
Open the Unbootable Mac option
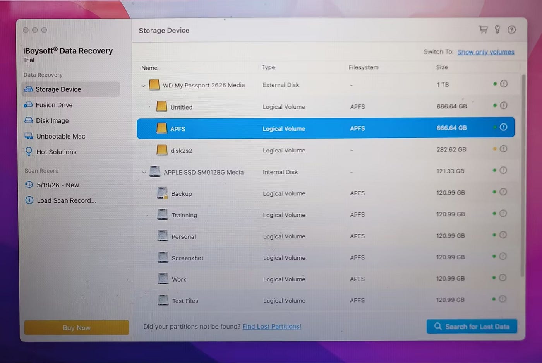click(x=61, y=136)
